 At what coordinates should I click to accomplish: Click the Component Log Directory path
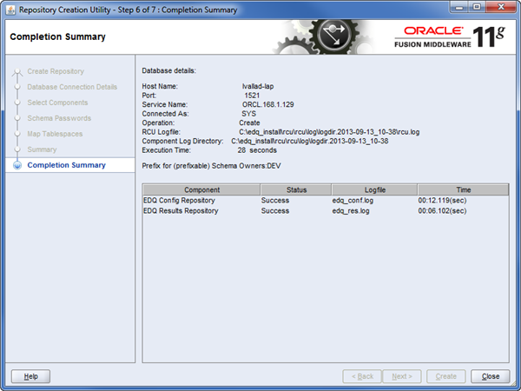point(310,141)
